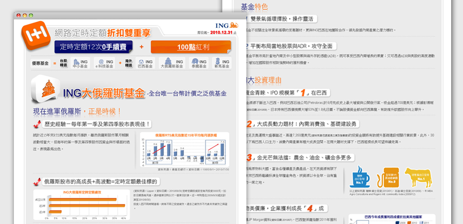Click the red checkmark beside 歷史經驗 heading
Screen dimensions: 463x224
click(37, 125)
